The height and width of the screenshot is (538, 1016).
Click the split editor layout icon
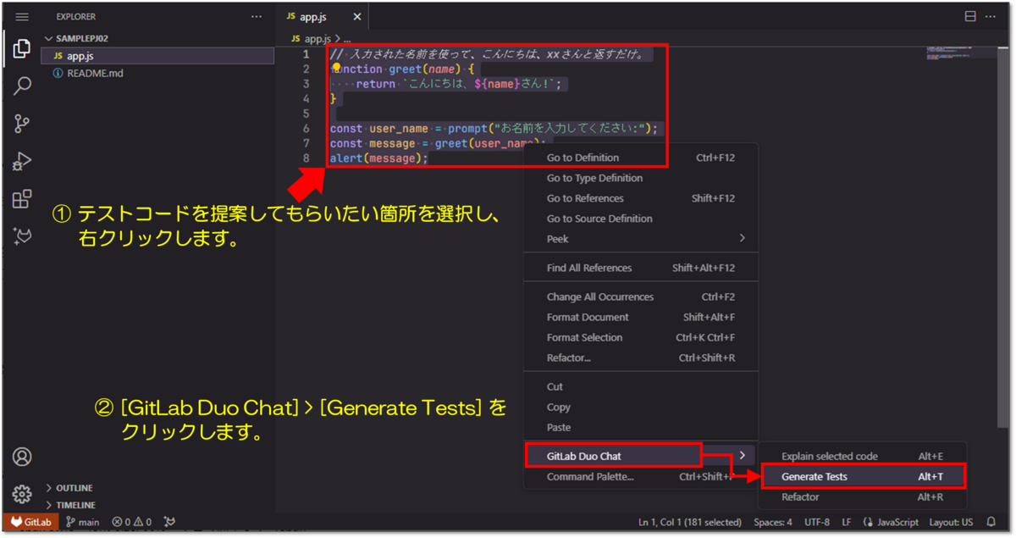[x=970, y=17]
